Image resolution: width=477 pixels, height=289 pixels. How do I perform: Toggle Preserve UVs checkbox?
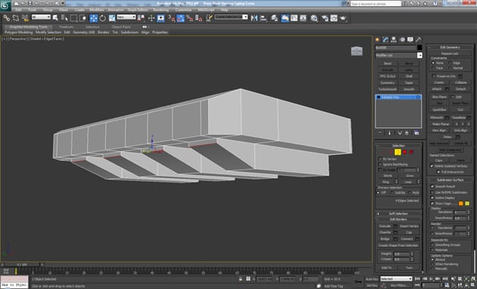[x=434, y=76]
